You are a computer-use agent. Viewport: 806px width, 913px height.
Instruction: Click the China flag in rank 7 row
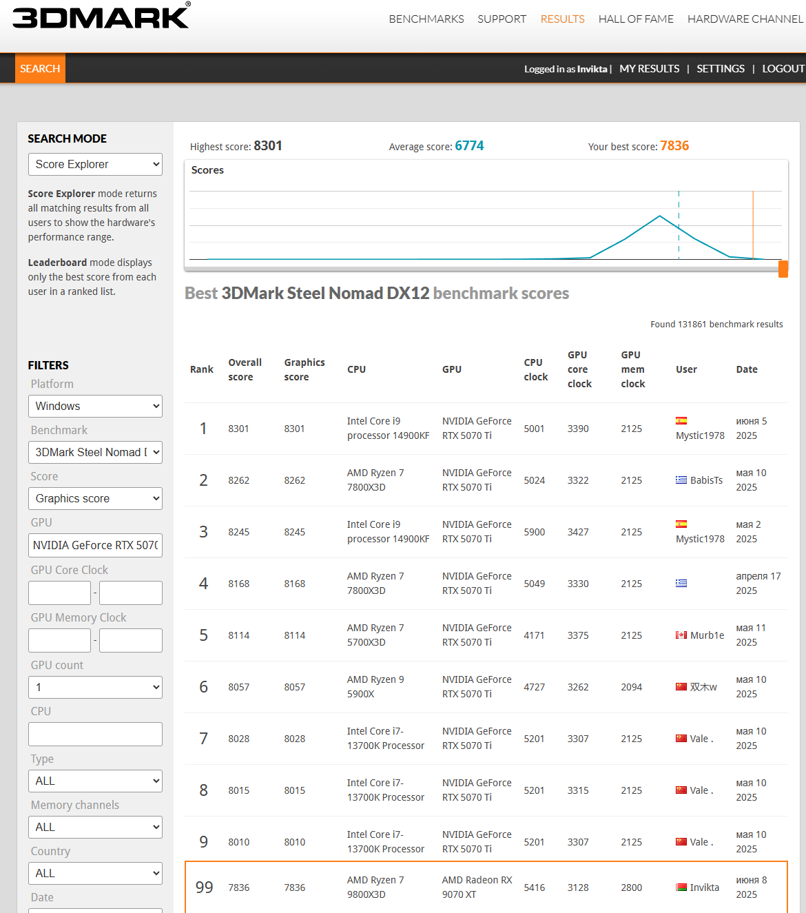click(681, 739)
